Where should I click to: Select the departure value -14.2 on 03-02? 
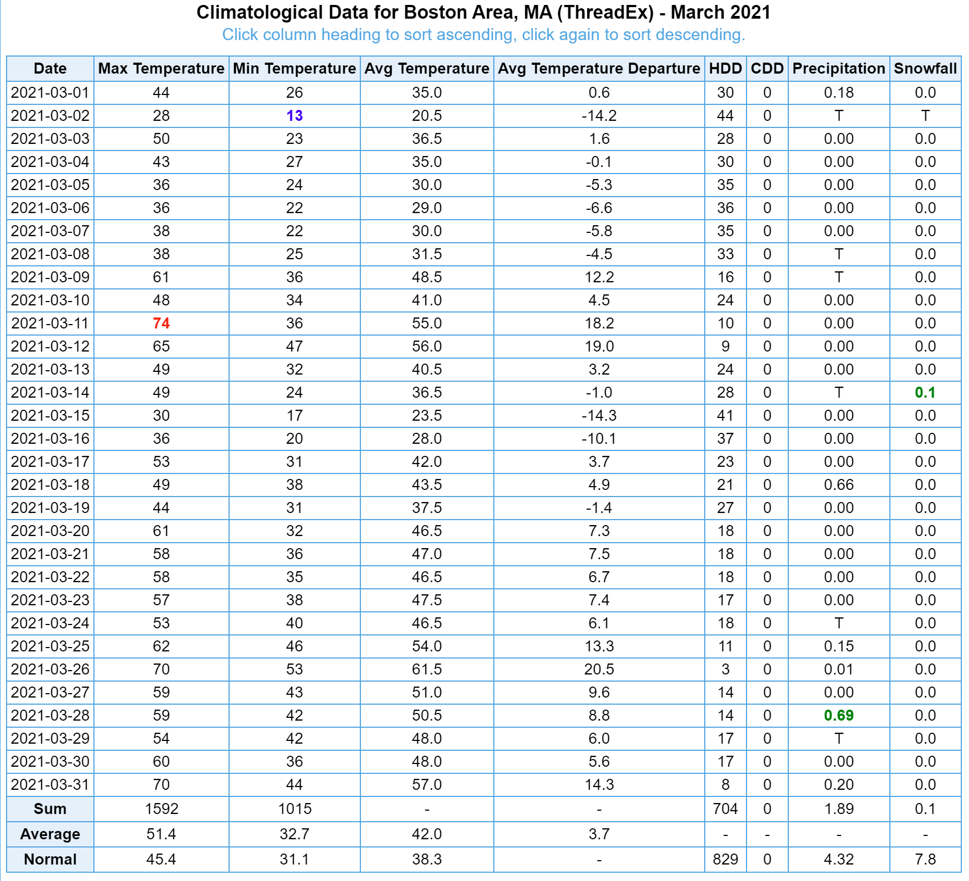pyautogui.click(x=599, y=116)
